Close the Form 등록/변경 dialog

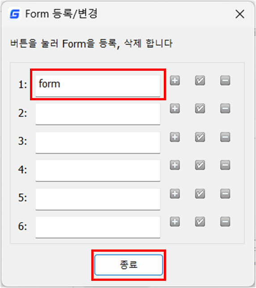click(240, 14)
